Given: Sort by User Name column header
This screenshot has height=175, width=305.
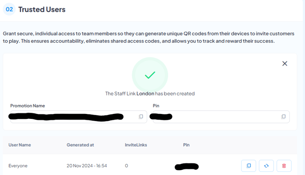Looking at the screenshot, I should (20, 145).
